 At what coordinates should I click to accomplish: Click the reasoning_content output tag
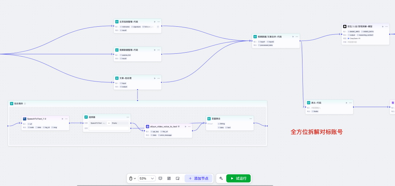tap(365, 35)
